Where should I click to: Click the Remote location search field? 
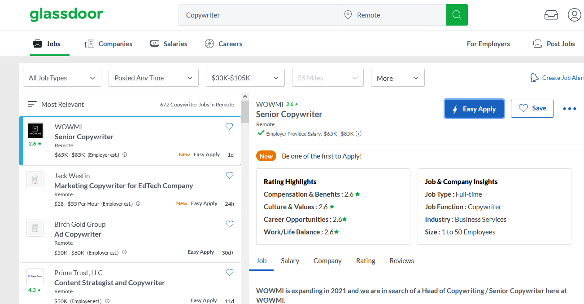coord(392,15)
